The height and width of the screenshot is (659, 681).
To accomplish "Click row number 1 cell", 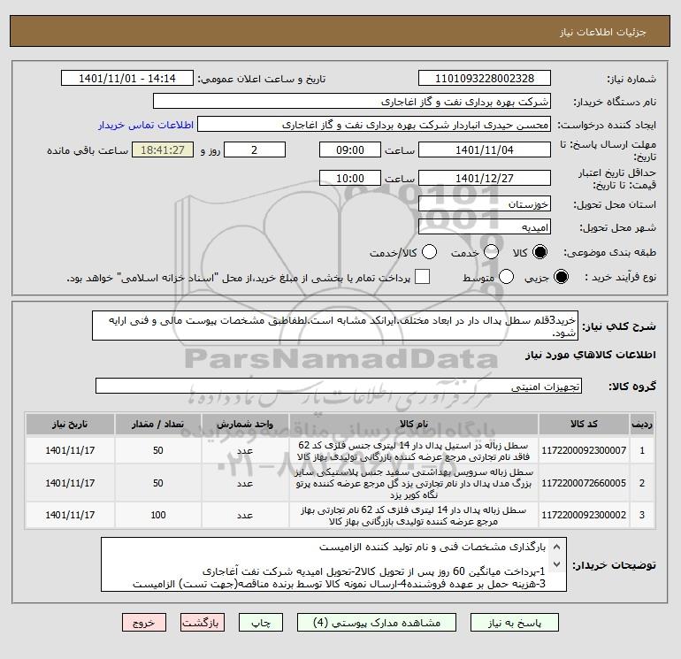I will [642, 450].
